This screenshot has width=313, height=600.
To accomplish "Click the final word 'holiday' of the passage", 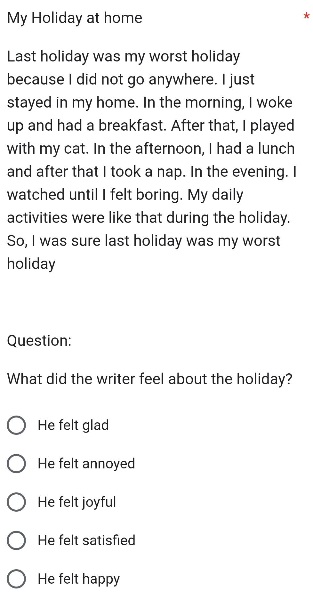I will point(31,264).
